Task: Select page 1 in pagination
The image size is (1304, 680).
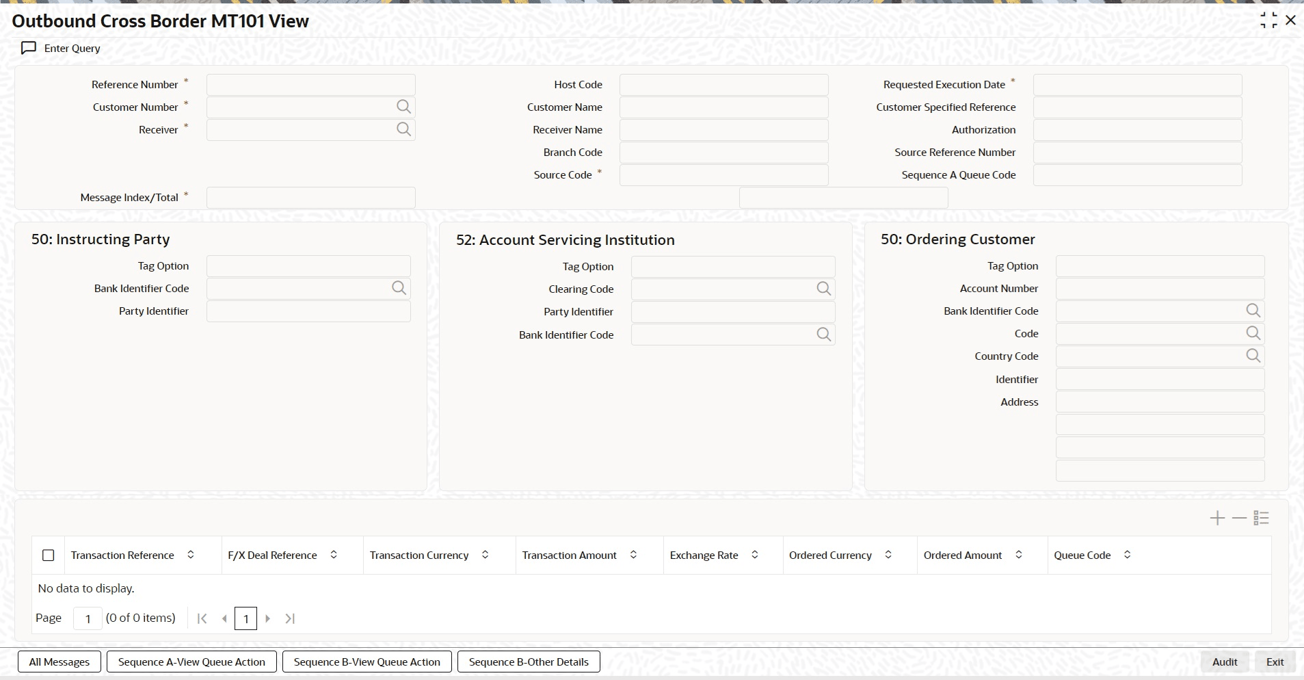Action: point(246,618)
